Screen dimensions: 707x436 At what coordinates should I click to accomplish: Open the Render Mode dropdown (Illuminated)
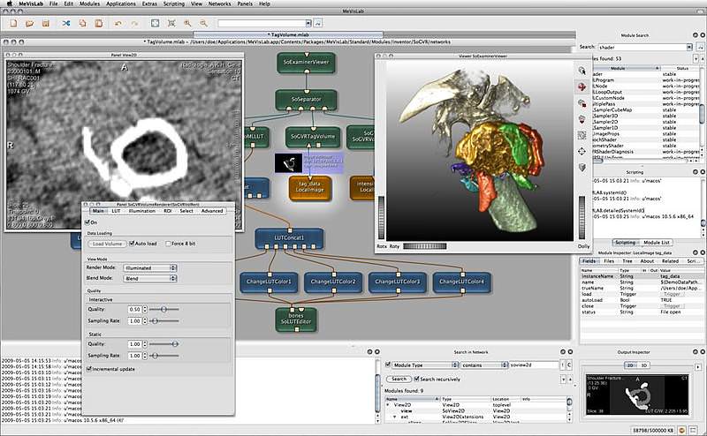[x=150, y=267]
